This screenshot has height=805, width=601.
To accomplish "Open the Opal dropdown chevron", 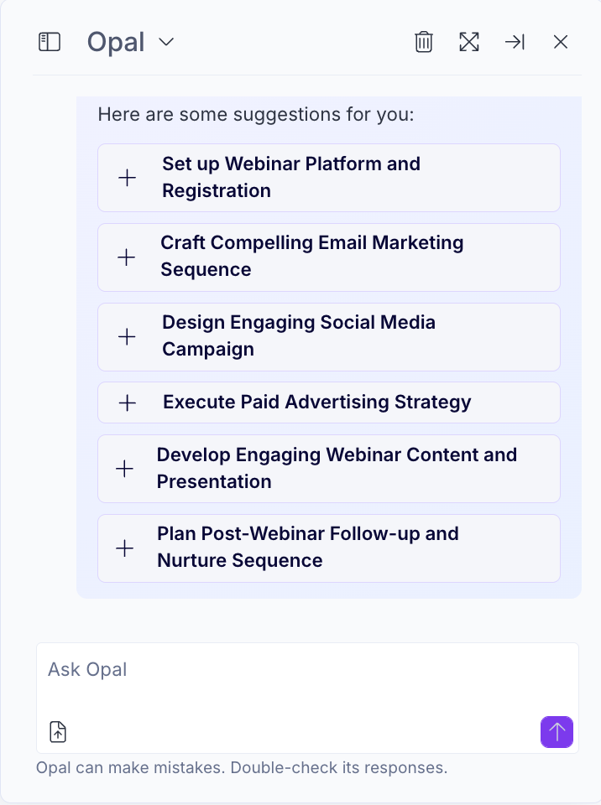I will [166, 42].
